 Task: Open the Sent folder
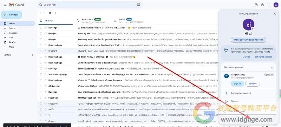[17, 38]
